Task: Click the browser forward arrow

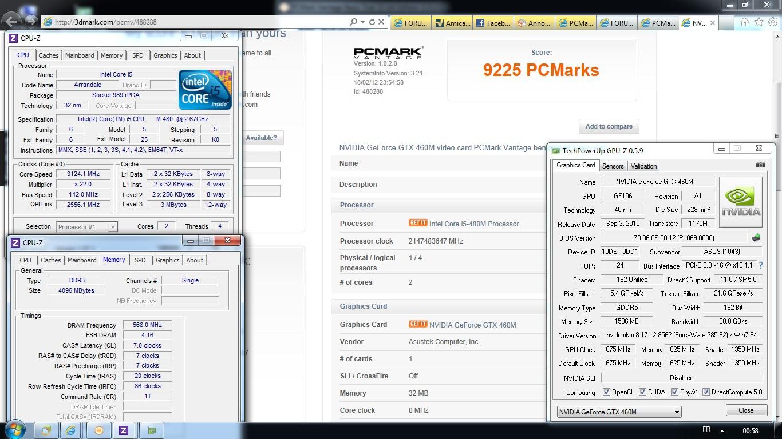Action: 31,22
